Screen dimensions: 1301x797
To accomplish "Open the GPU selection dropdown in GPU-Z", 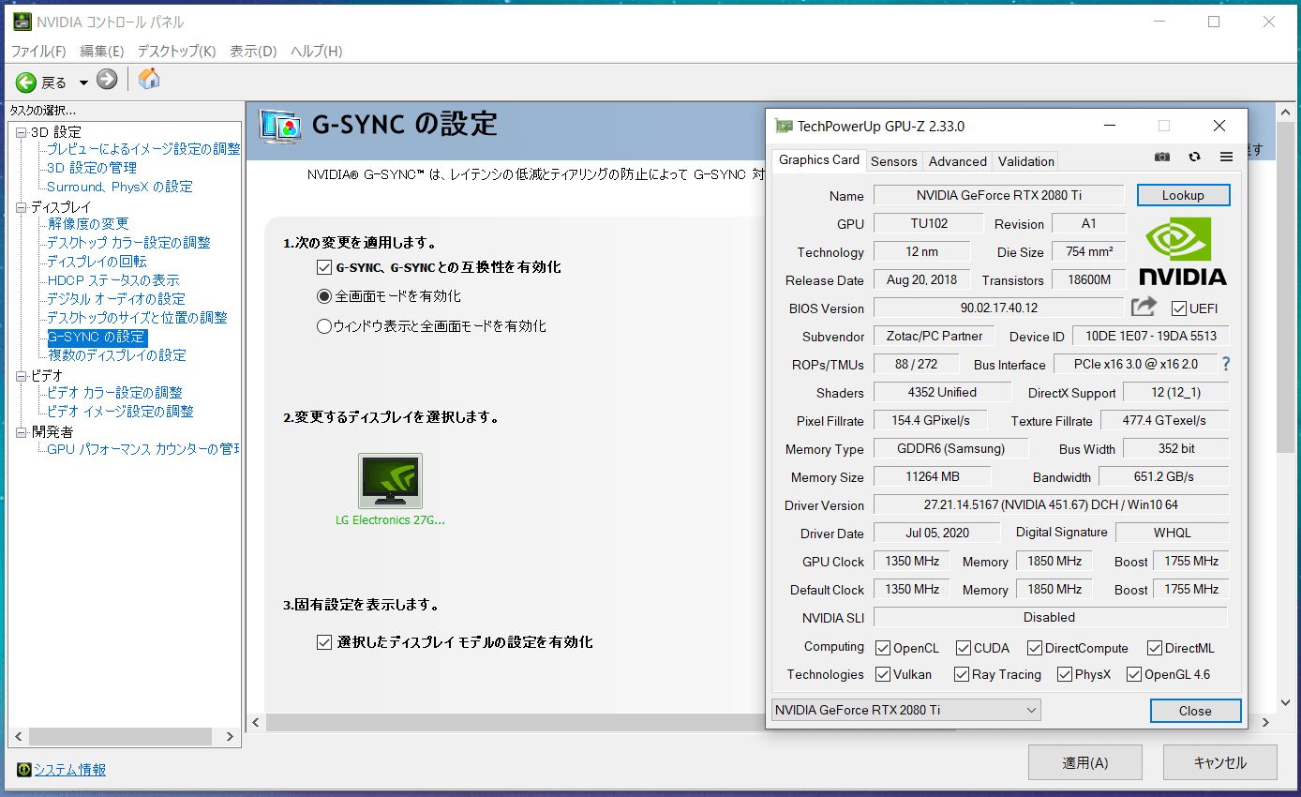I will 905,710.
